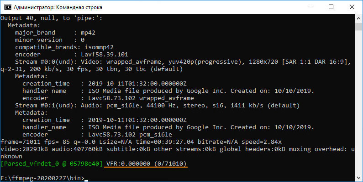Screen dimensions: 363x182
Task: Click the underlined VFR:0.000000 (0/71010) result
Action: 146,164
